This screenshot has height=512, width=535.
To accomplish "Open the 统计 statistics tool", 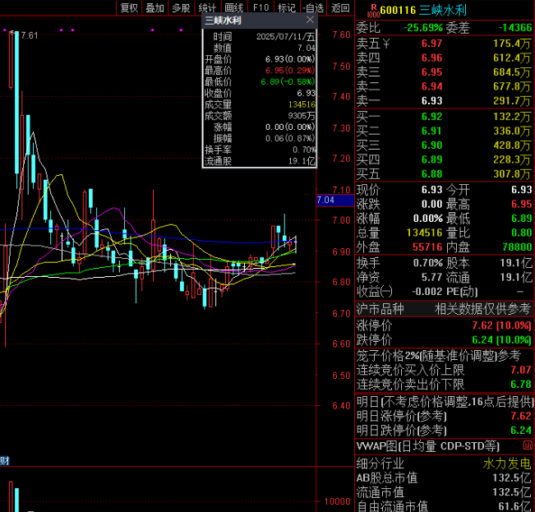I will click(x=207, y=8).
